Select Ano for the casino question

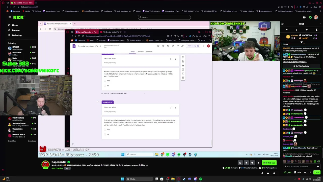(105, 81)
